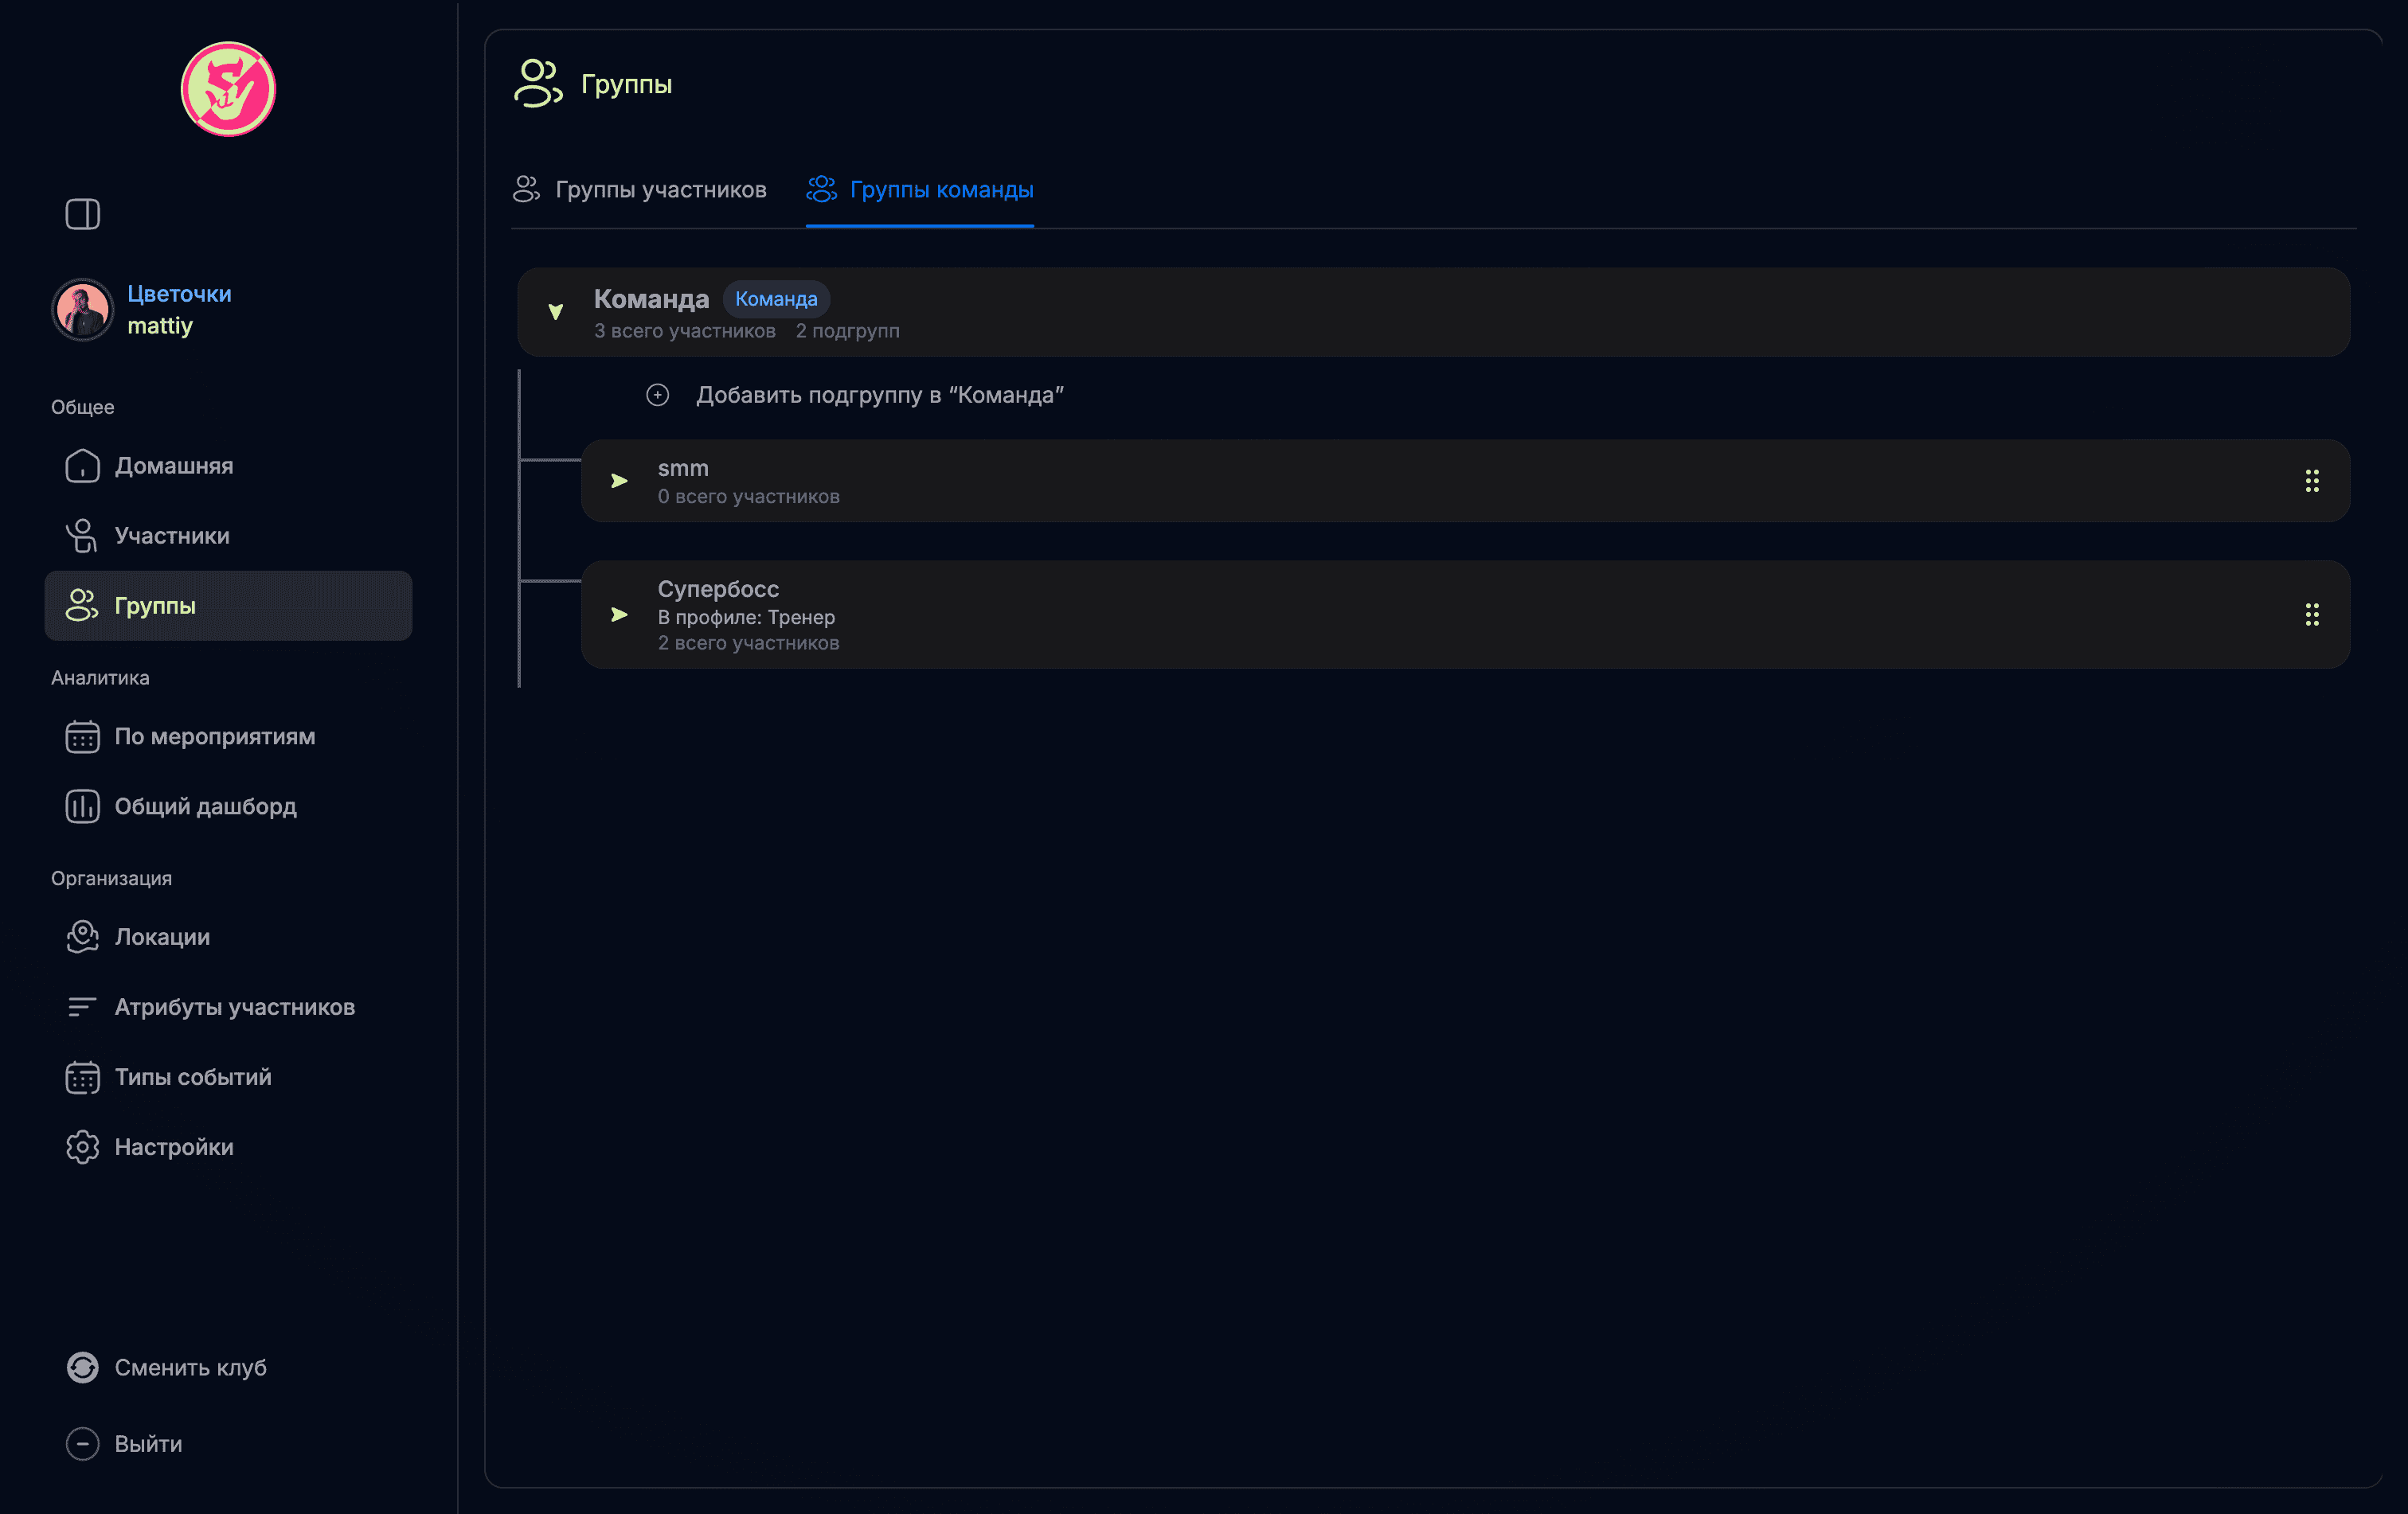Open Настройки gear icon
The width and height of the screenshot is (2408, 1514).
pos(82,1147)
